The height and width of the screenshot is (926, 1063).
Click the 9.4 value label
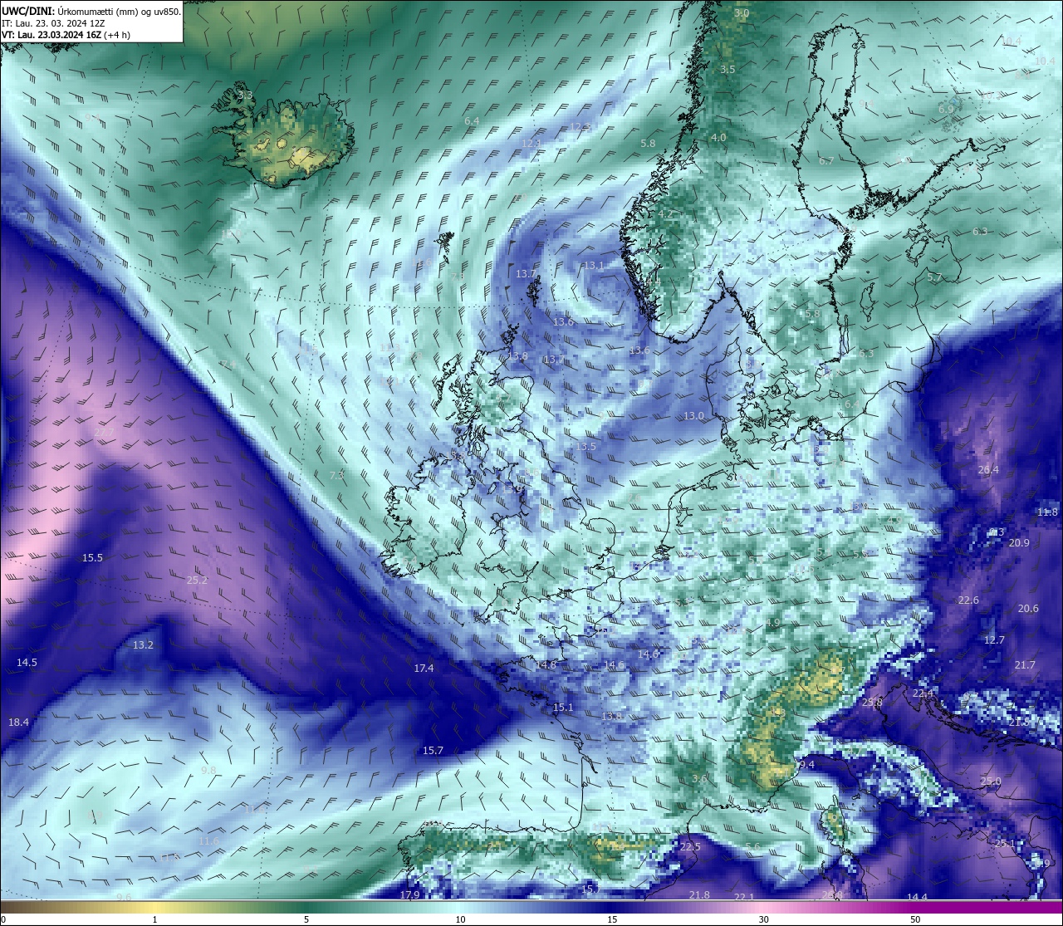point(806,764)
